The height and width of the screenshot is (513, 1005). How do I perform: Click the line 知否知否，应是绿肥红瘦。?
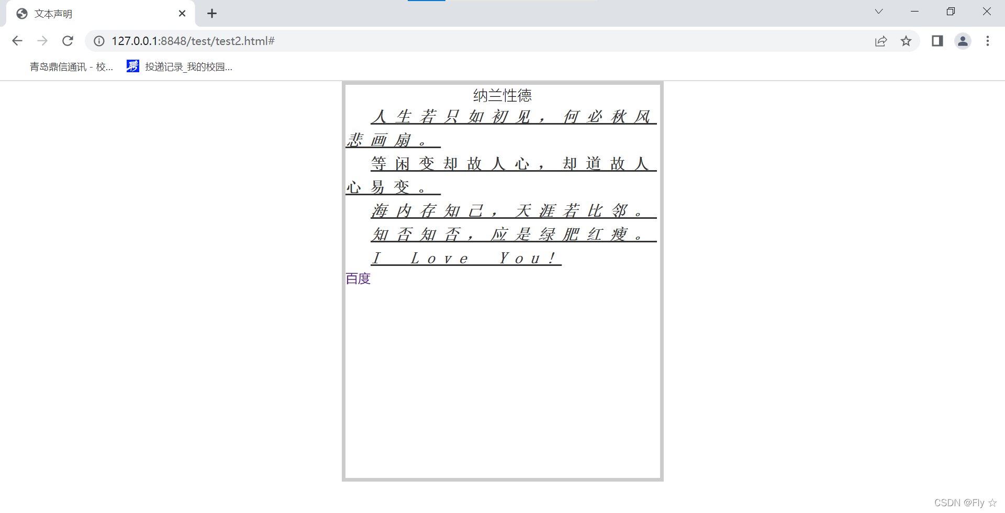coord(513,234)
